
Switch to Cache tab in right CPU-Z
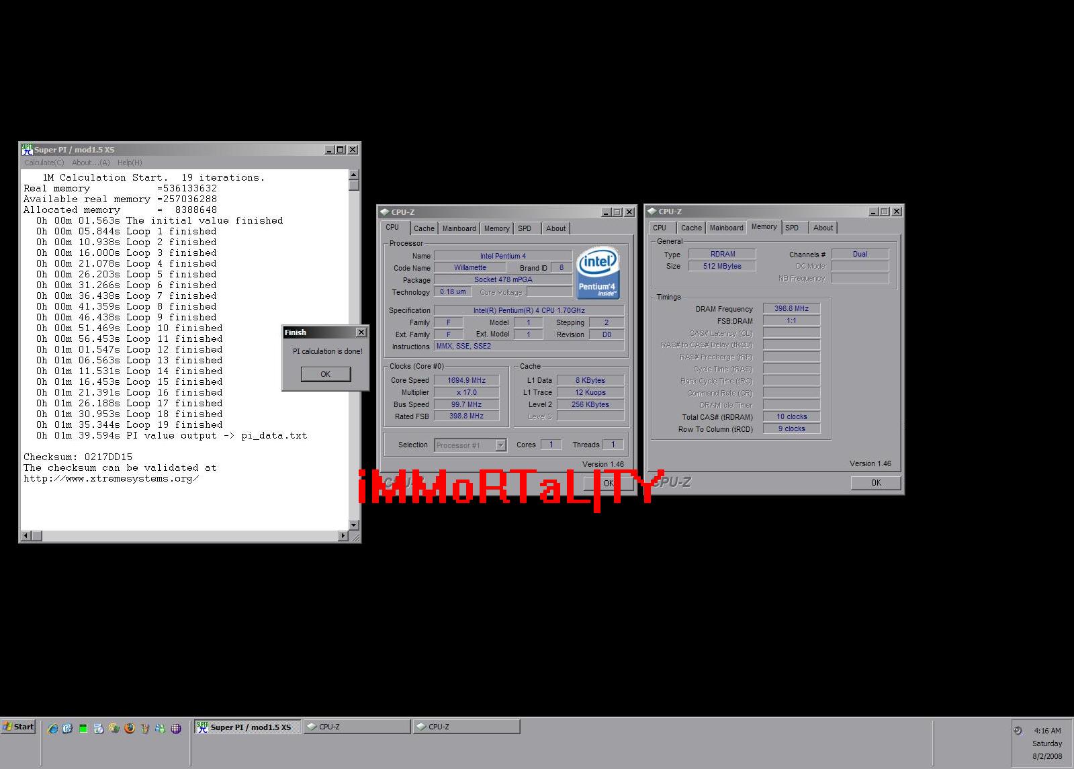coord(691,228)
